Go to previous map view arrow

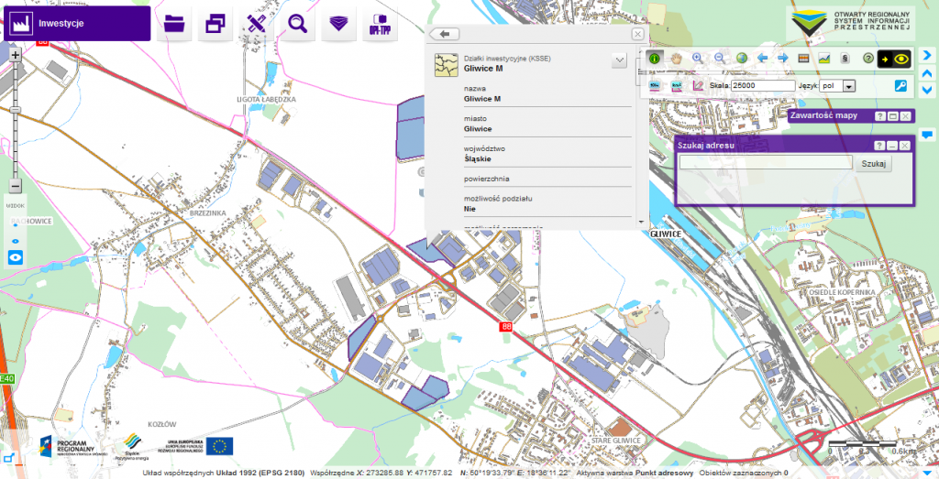(762, 59)
